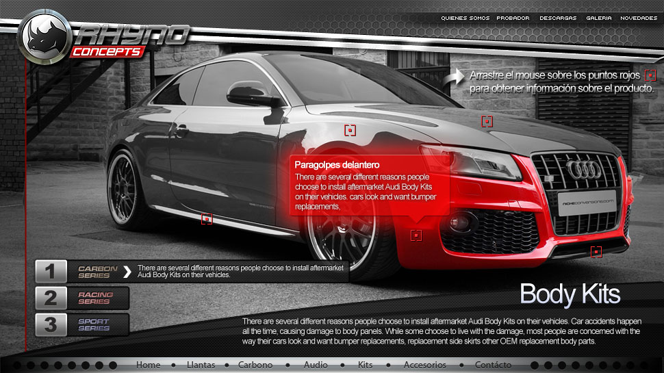
Task: Open the Probador menu item
Action: [513, 18]
